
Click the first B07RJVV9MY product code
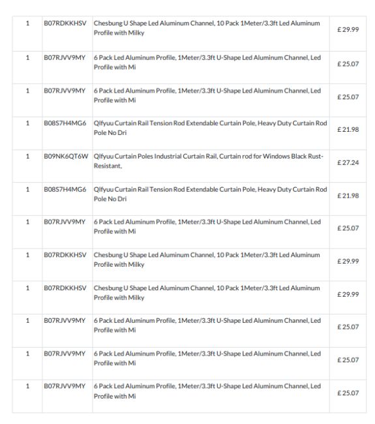pyautogui.click(x=65, y=58)
